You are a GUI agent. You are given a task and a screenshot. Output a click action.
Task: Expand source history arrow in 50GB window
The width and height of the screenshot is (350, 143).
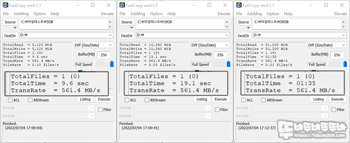coord(248,28)
